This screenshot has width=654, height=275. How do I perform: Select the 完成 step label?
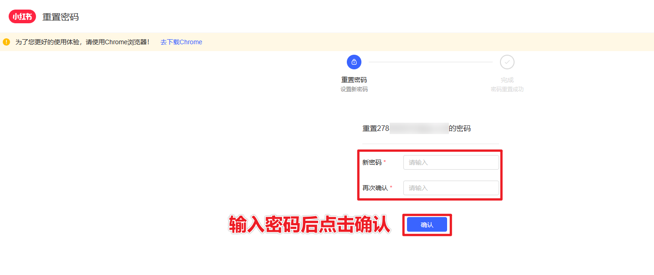[x=507, y=80]
